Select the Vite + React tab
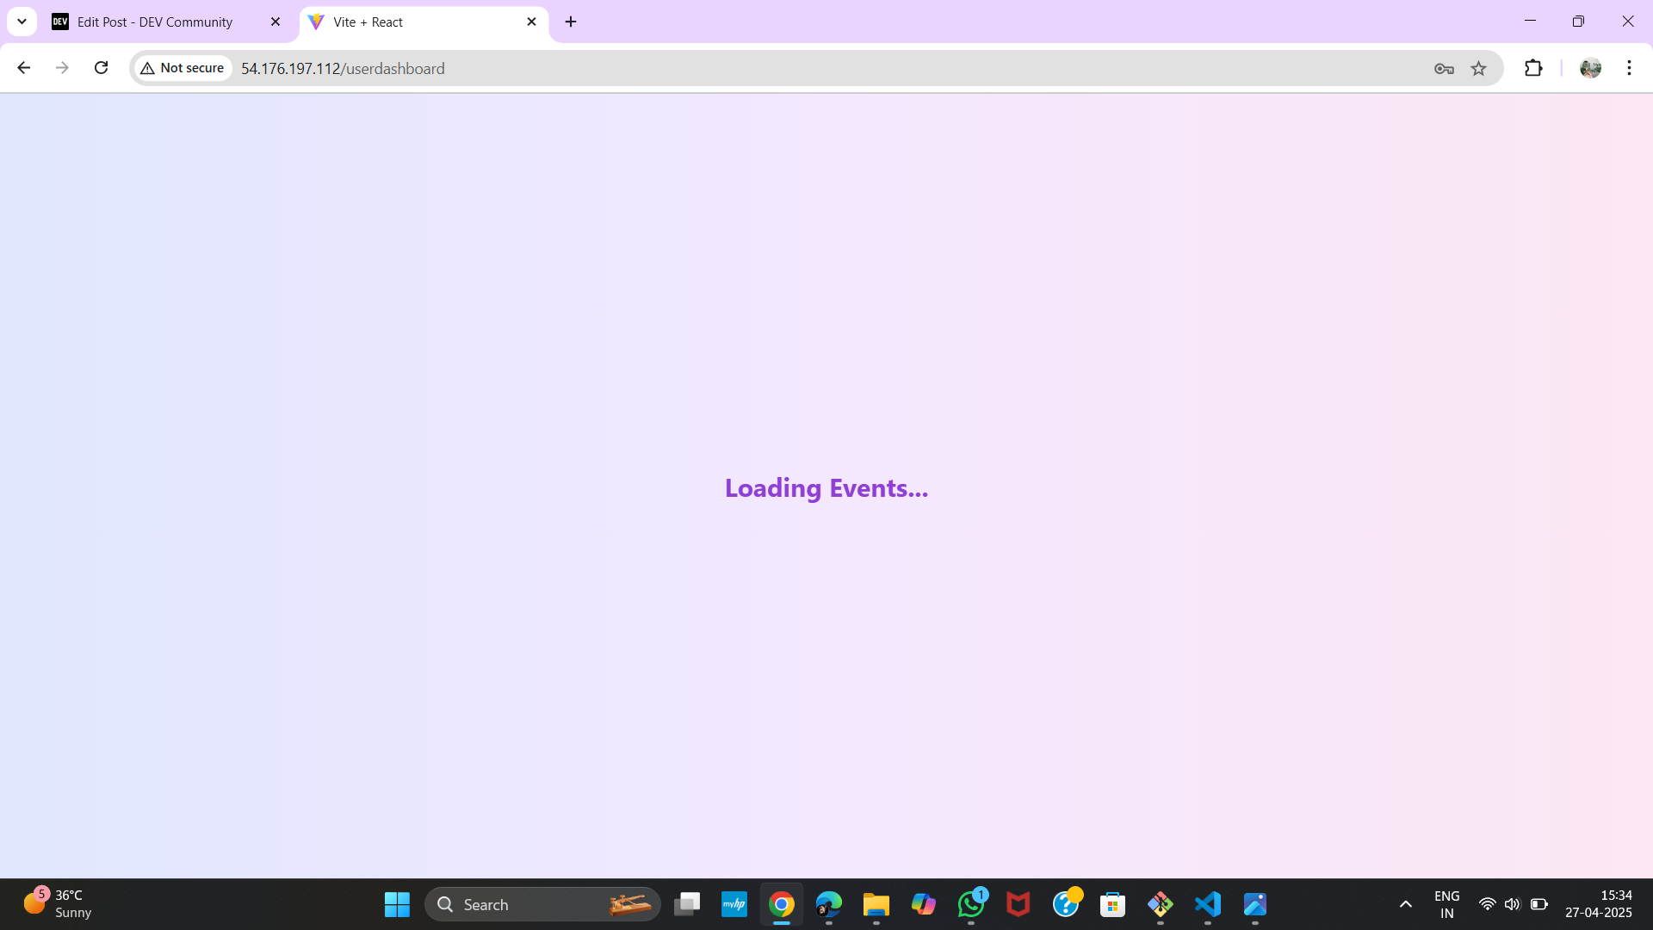 424,22
